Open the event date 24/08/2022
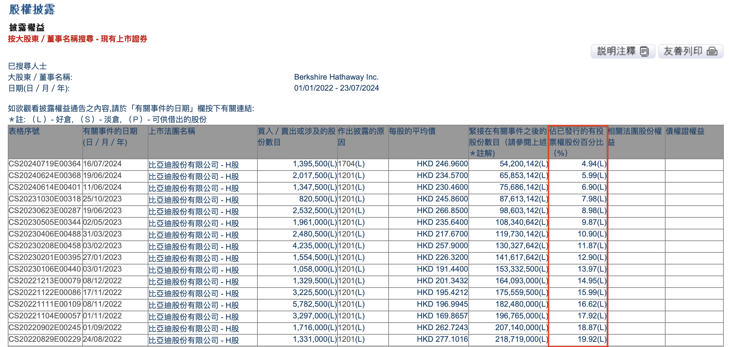Viewport: 729px width, 347px height. tap(102, 339)
